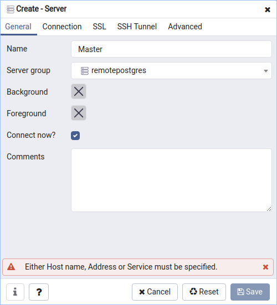The height and width of the screenshot is (305, 277).
Task: Open the Connection tab
Action: point(62,27)
